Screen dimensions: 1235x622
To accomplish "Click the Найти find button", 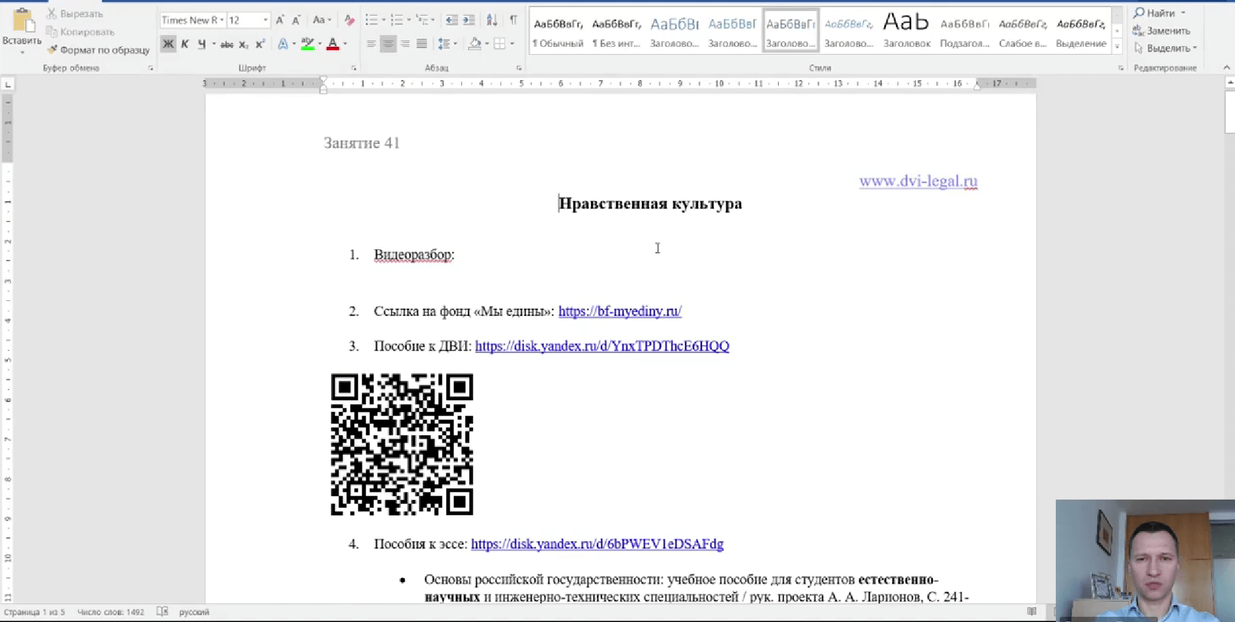I will tap(1154, 13).
